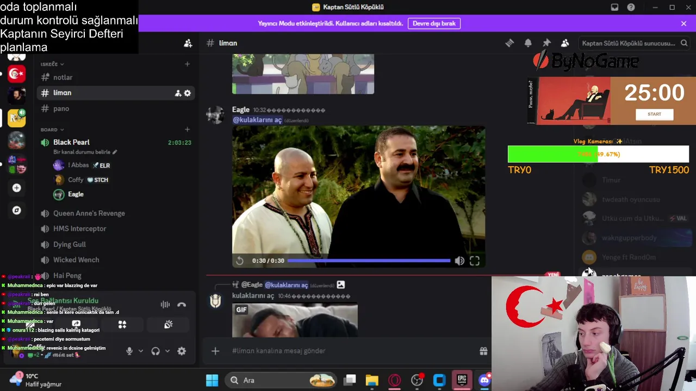Open the help question mark icon
This screenshot has height=391, width=696.
pyautogui.click(x=631, y=7)
